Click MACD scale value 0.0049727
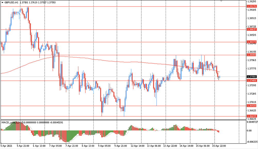The width and height of the screenshot is (258, 149). coord(252,122)
